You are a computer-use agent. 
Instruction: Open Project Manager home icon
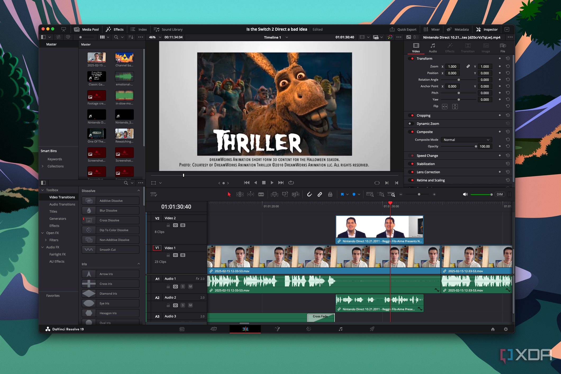(493, 329)
